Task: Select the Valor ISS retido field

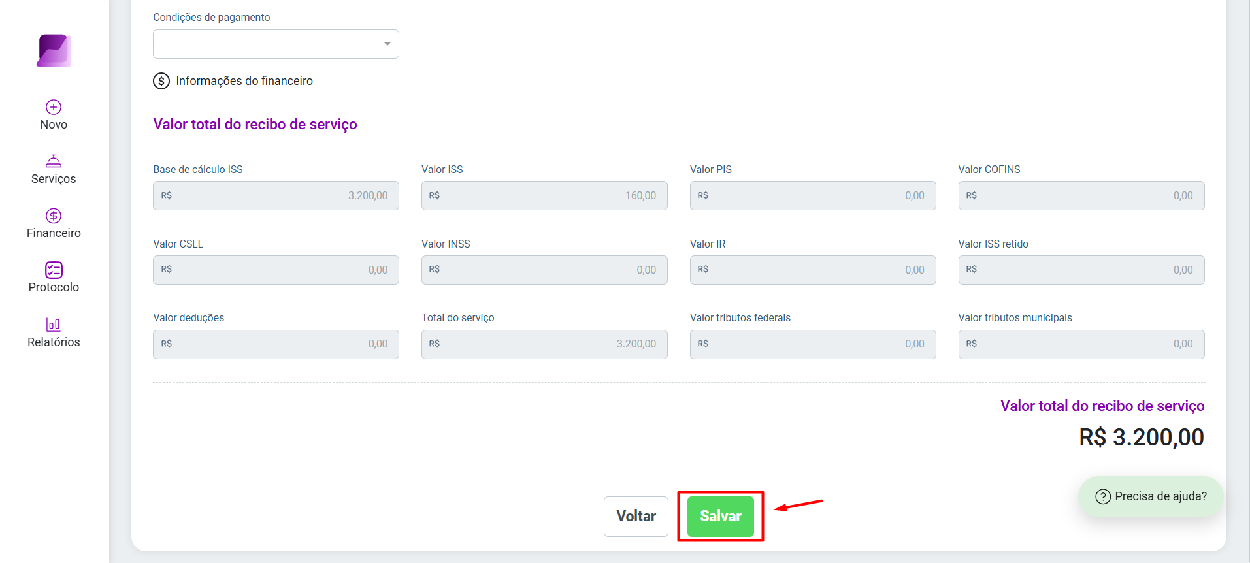Action: pos(1081,270)
